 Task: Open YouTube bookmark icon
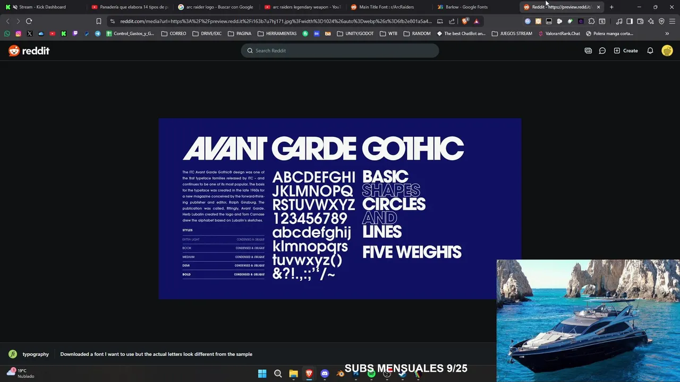point(52,33)
